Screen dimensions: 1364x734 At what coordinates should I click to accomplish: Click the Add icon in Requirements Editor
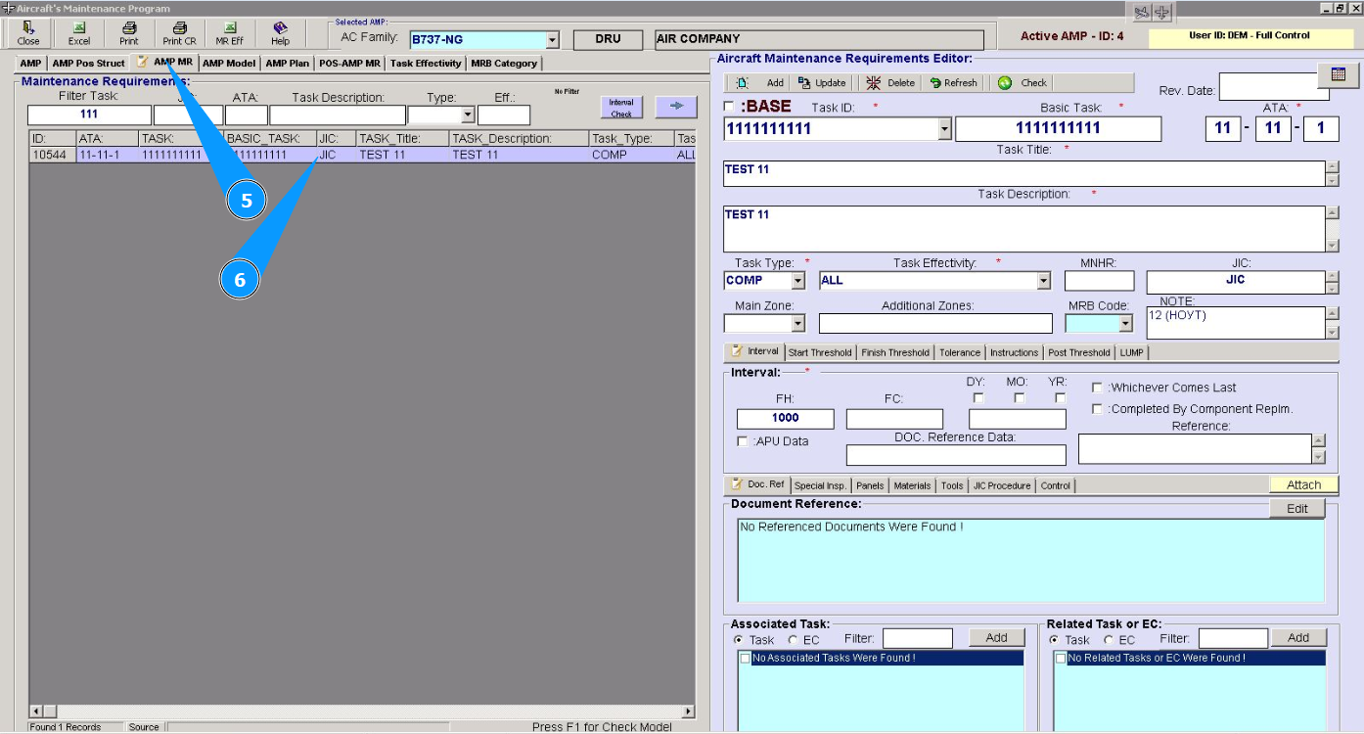[x=743, y=83]
